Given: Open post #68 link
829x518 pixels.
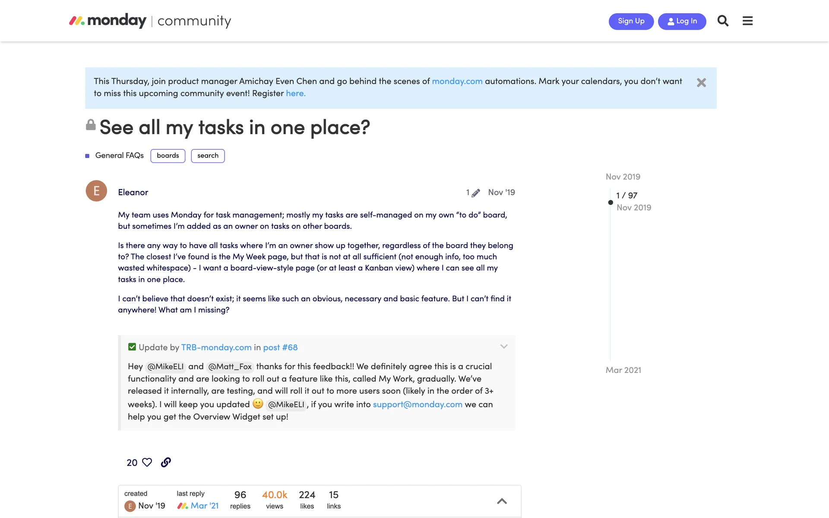Looking at the screenshot, I should [280, 347].
